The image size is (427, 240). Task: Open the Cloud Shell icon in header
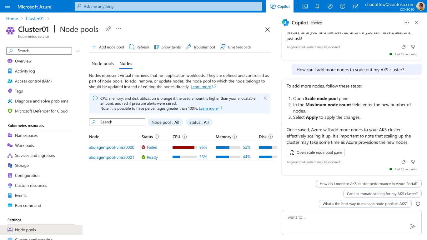(305, 6)
